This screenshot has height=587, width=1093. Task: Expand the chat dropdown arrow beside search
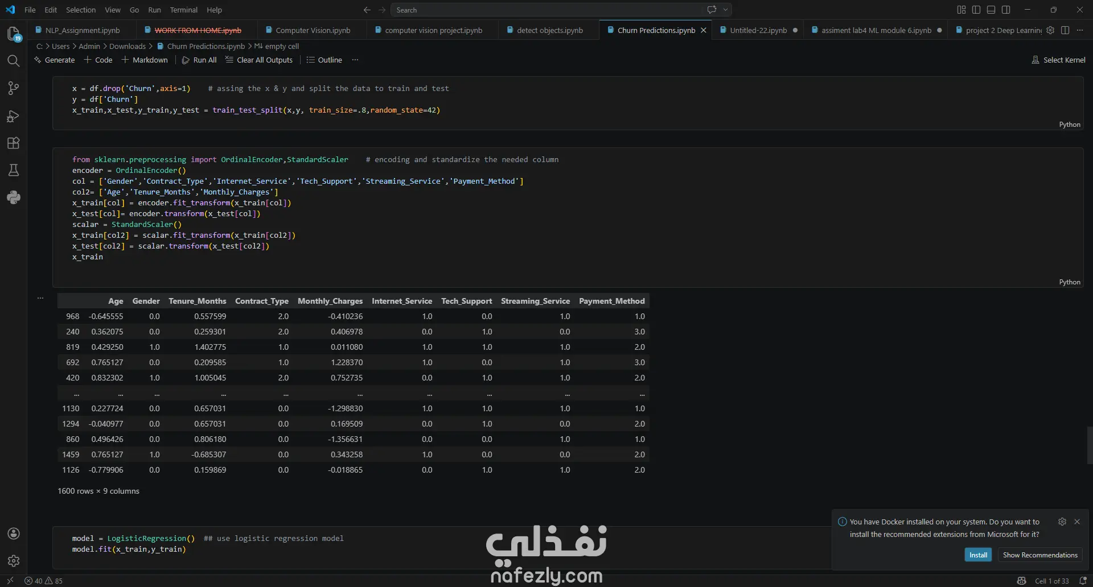point(726,10)
